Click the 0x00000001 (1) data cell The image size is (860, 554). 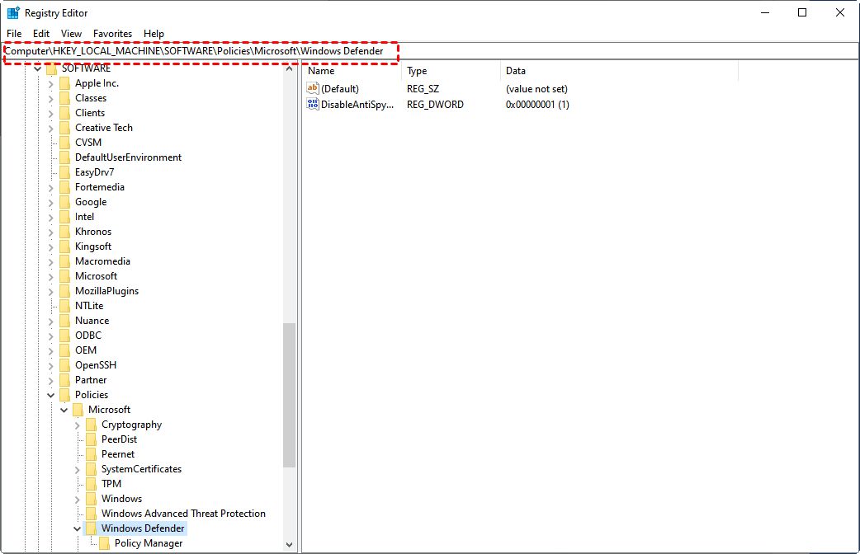point(537,105)
